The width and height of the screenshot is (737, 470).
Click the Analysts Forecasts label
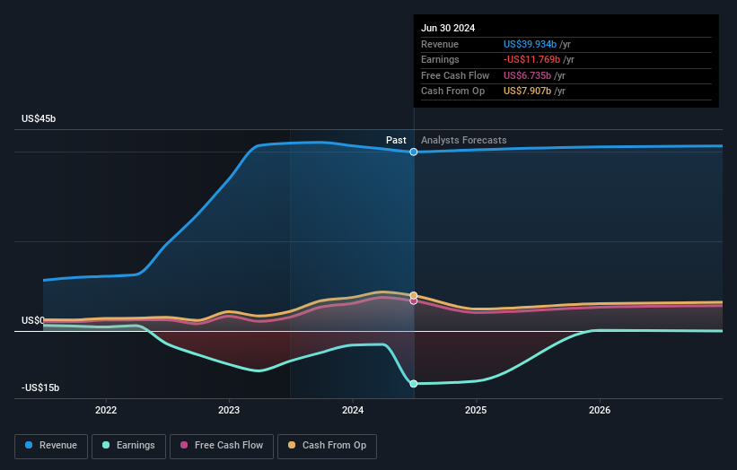(x=464, y=140)
